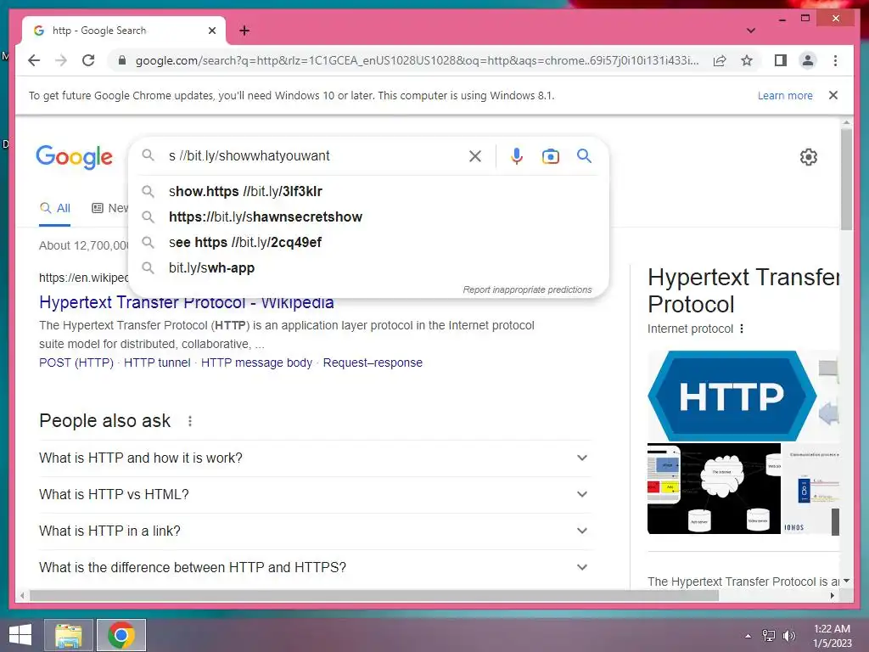Open the tab search dropdown arrow
The width and height of the screenshot is (869, 652).
pos(751,31)
